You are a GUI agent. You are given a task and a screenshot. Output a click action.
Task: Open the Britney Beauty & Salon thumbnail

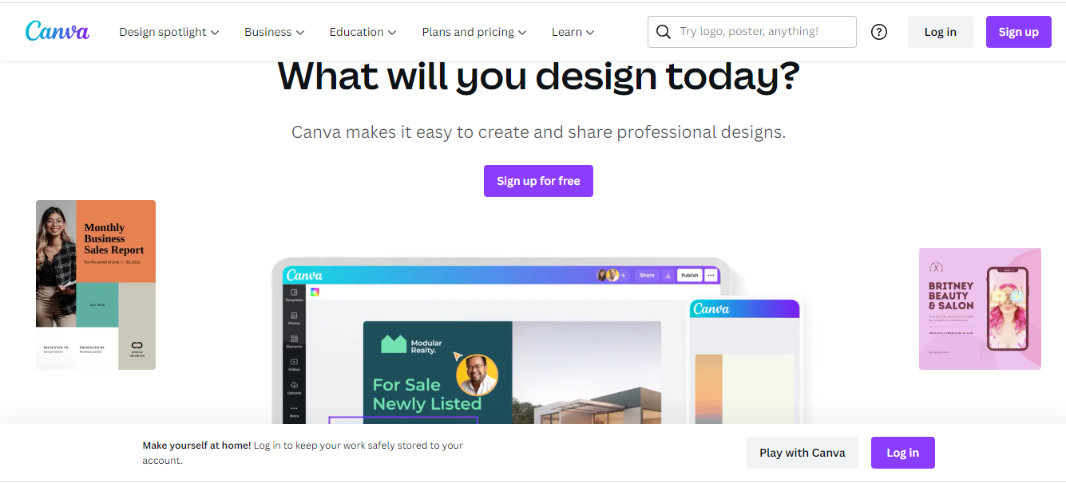coord(980,308)
